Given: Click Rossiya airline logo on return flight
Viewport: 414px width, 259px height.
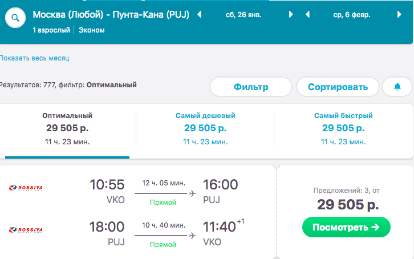Looking at the screenshot, I should pos(26,230).
